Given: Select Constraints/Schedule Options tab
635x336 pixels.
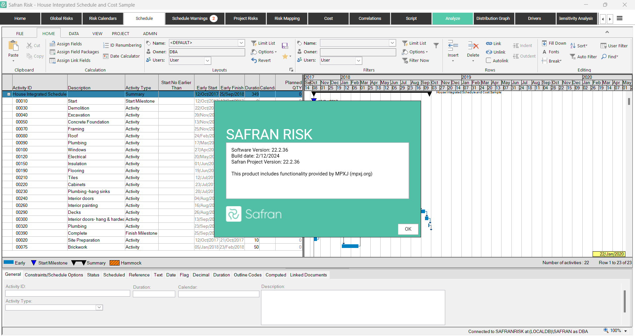Looking at the screenshot, I should tap(54, 275).
